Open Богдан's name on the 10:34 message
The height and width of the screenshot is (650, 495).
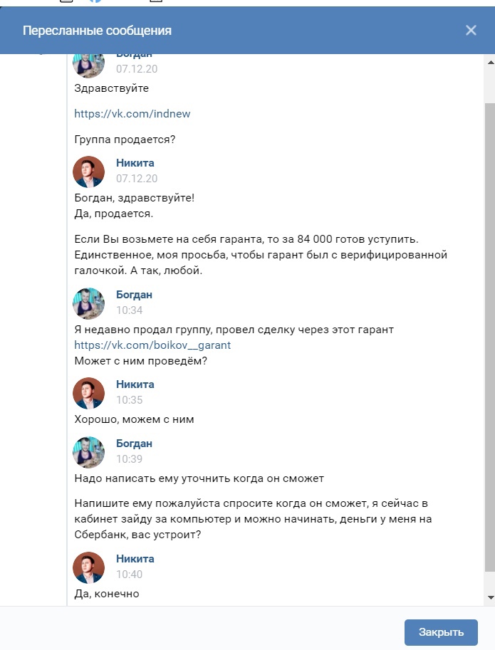[x=134, y=295]
